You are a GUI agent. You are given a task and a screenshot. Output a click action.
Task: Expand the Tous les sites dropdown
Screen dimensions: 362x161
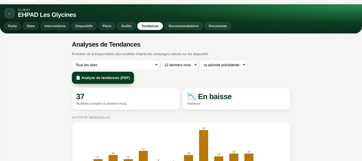pyautogui.click(x=115, y=65)
